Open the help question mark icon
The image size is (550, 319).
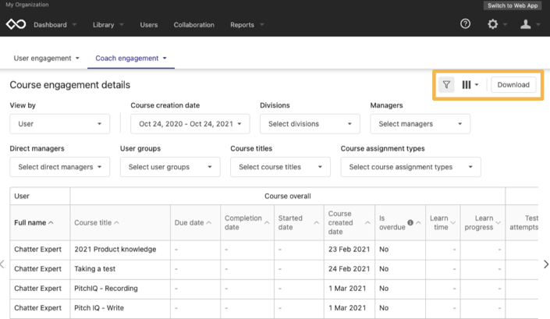click(465, 24)
